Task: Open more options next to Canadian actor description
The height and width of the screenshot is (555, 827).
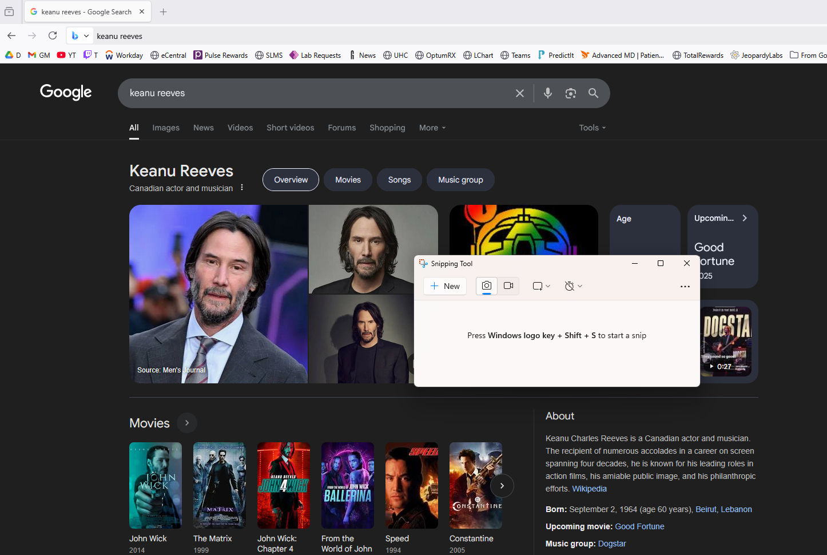Action: pos(242,188)
